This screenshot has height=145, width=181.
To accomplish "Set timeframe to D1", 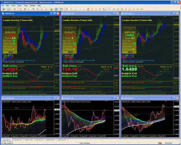I will (x=134, y=9).
